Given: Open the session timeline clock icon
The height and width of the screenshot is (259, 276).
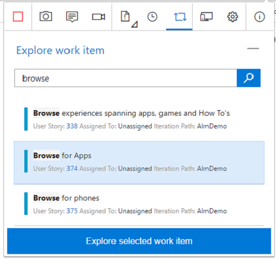Looking at the screenshot, I should coord(152,17).
